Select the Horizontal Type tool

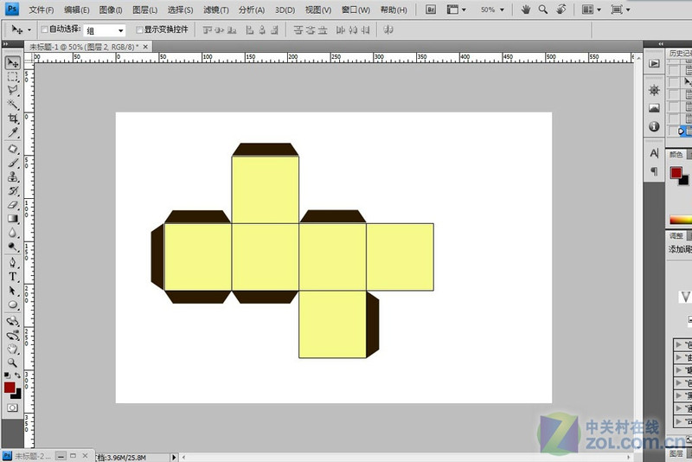click(13, 276)
